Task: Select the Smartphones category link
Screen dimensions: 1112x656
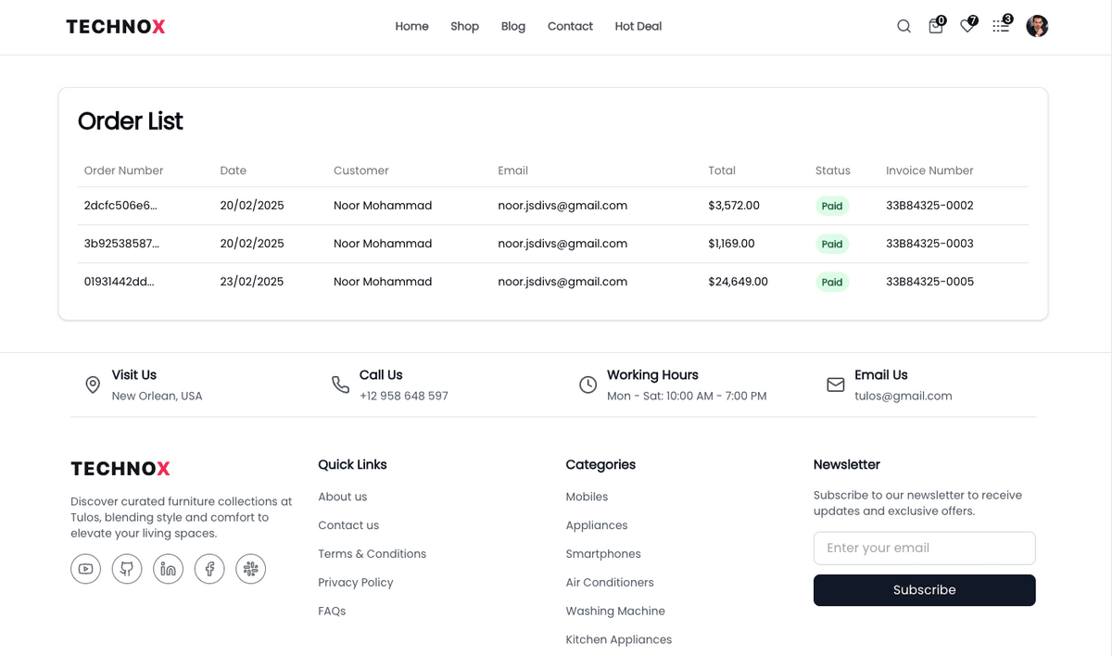Action: pyautogui.click(x=603, y=553)
